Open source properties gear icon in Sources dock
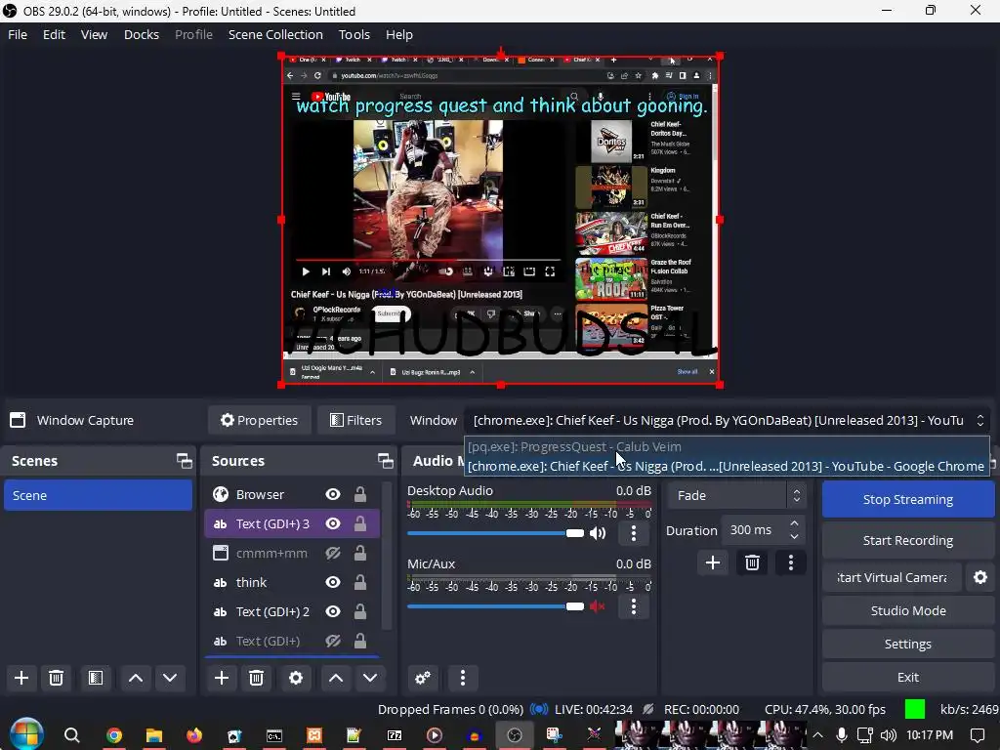This screenshot has width=1000, height=750. tap(296, 678)
